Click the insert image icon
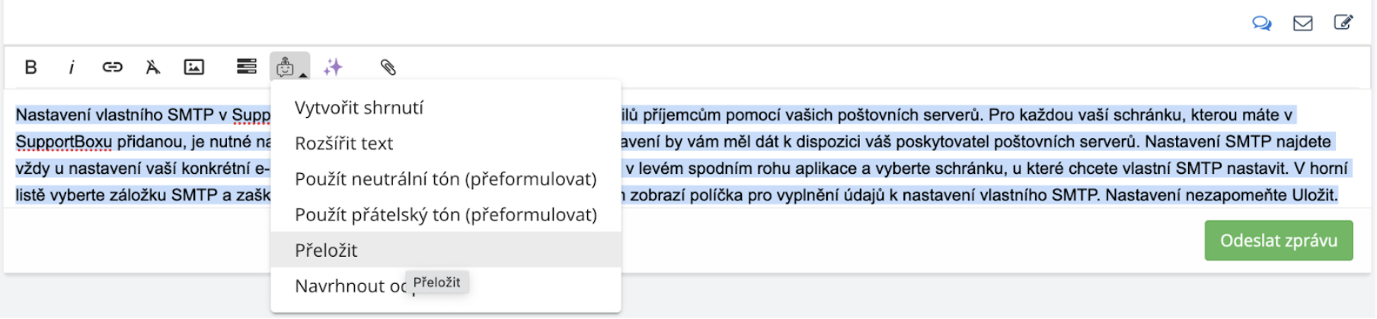 (194, 67)
